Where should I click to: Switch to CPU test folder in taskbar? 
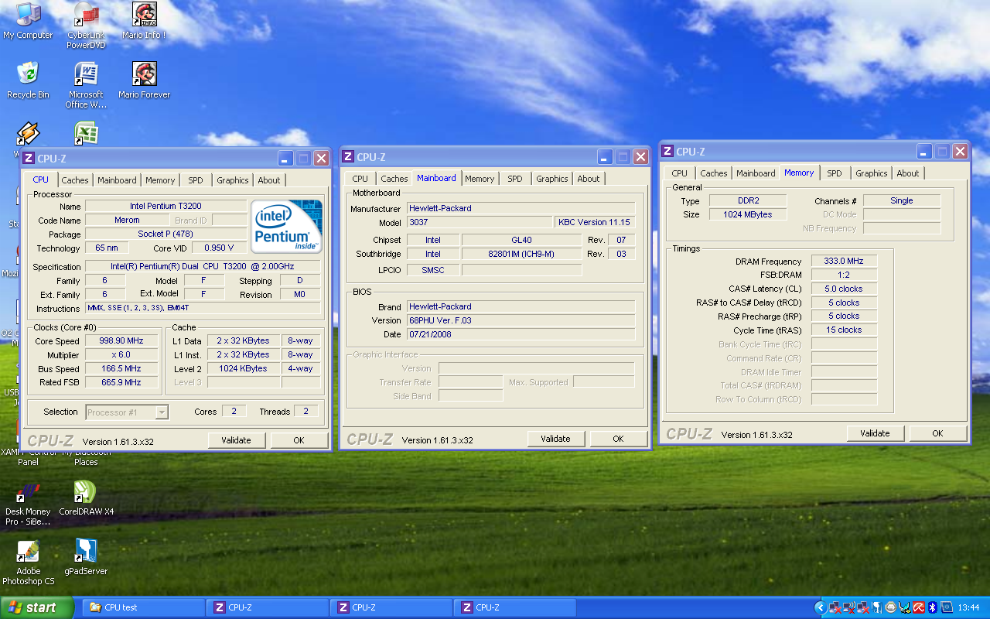pyautogui.click(x=143, y=607)
